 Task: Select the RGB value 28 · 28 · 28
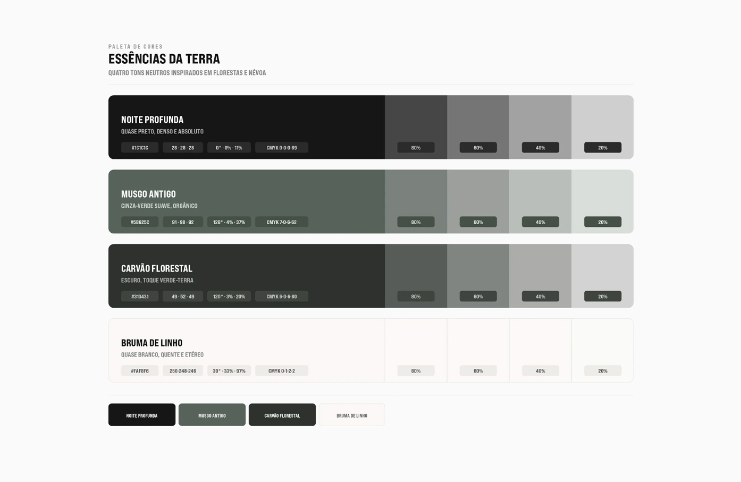coord(183,148)
